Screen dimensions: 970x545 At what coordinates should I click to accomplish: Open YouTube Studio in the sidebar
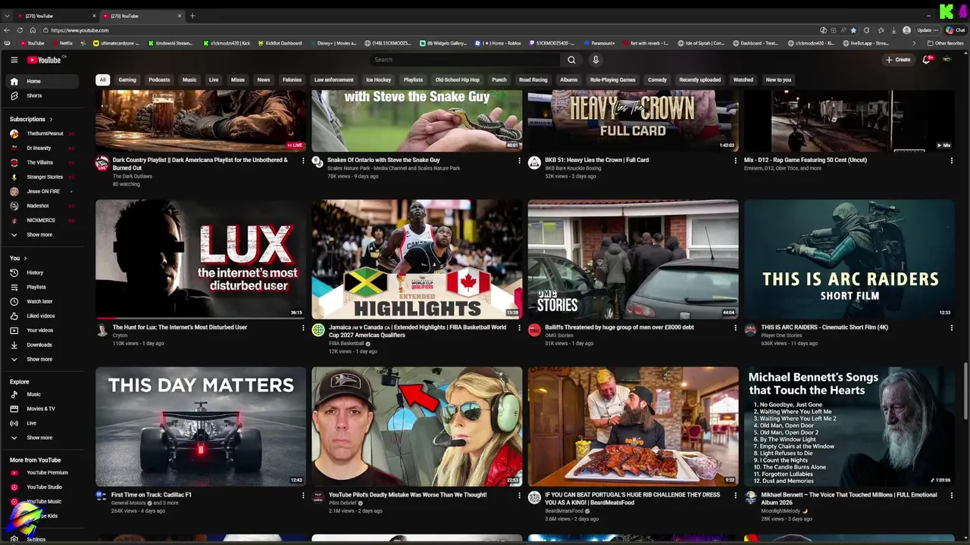(42, 487)
